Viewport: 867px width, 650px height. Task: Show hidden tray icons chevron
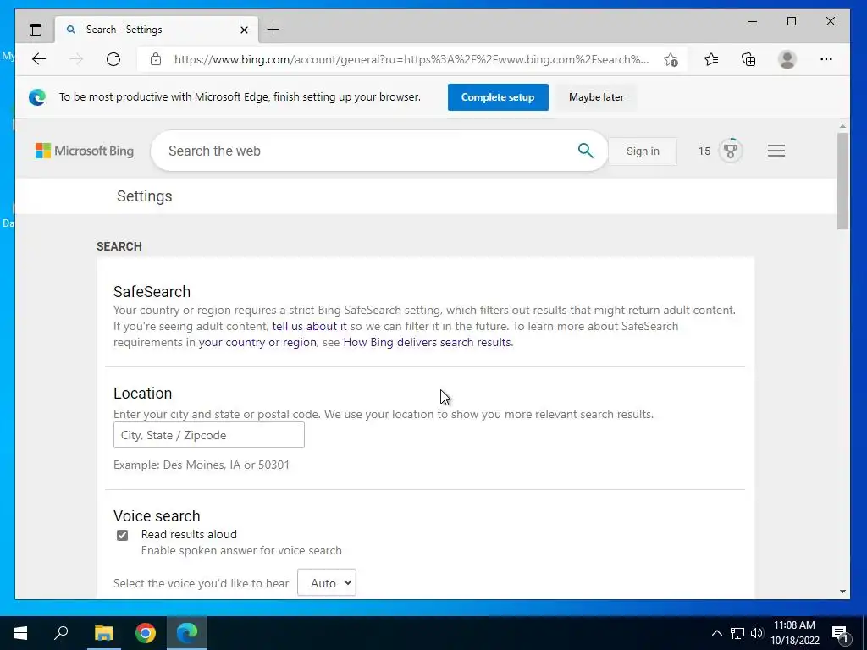pyautogui.click(x=716, y=633)
